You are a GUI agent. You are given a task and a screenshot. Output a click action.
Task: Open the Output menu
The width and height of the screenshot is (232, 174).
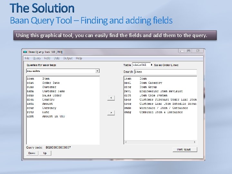(x=68, y=58)
